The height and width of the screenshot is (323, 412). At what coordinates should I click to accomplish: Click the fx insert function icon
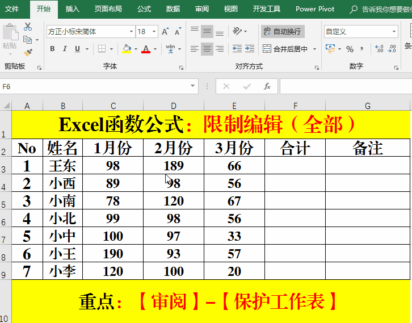tap(267, 86)
